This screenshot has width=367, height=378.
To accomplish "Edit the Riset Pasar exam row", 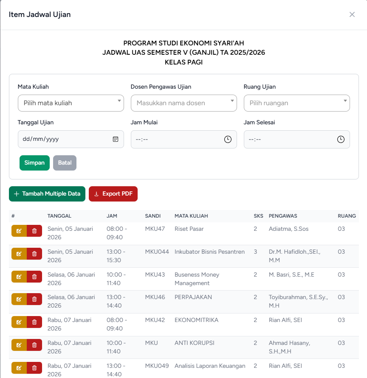I will tap(19, 231).
